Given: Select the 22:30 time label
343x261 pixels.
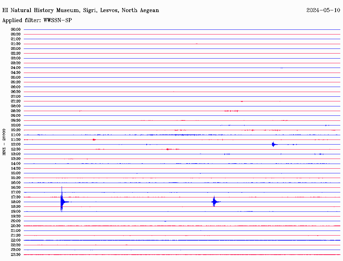Looking at the screenshot, I should pos(16,245).
